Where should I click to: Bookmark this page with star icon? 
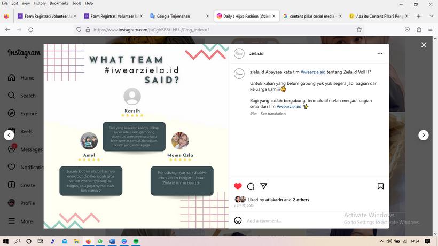point(359,29)
